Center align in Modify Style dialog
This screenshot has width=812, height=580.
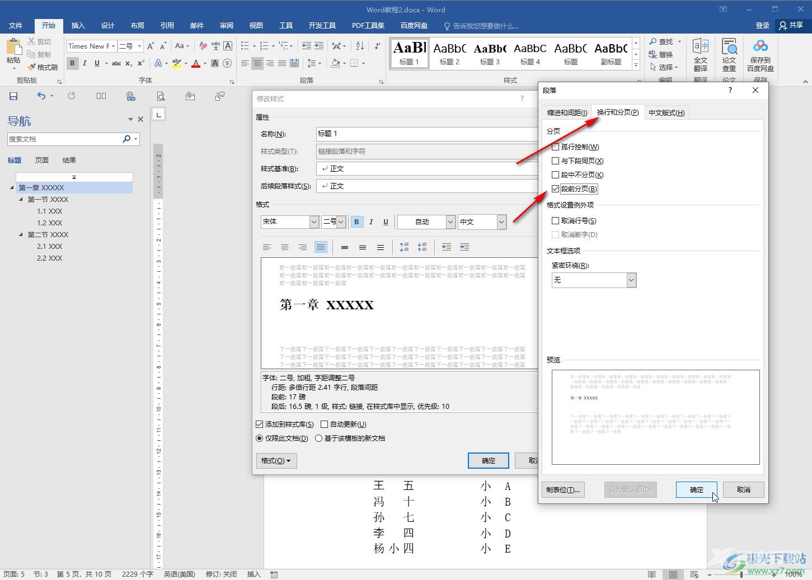click(285, 247)
